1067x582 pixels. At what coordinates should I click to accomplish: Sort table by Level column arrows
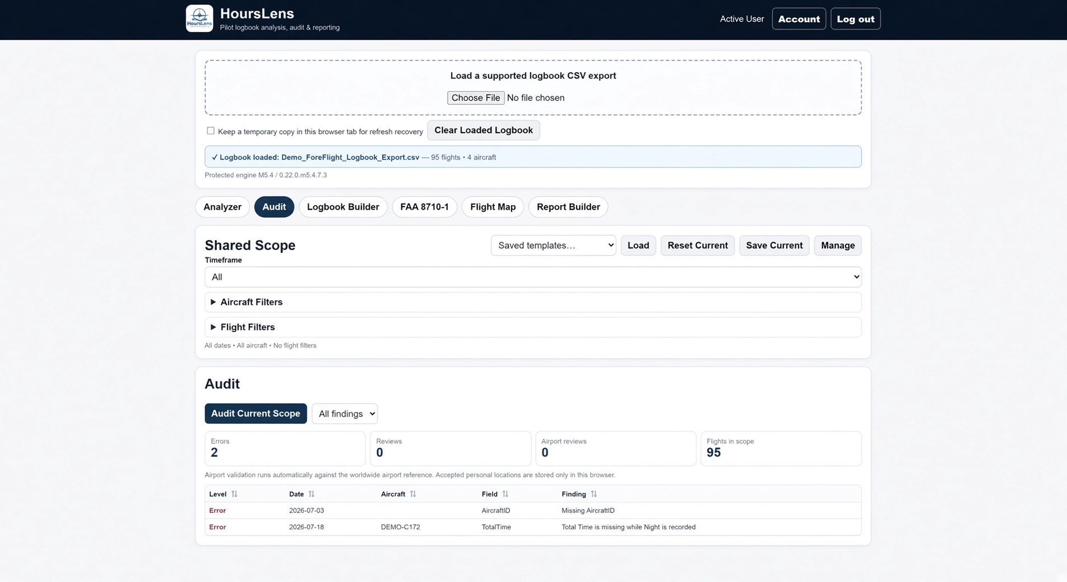234,494
